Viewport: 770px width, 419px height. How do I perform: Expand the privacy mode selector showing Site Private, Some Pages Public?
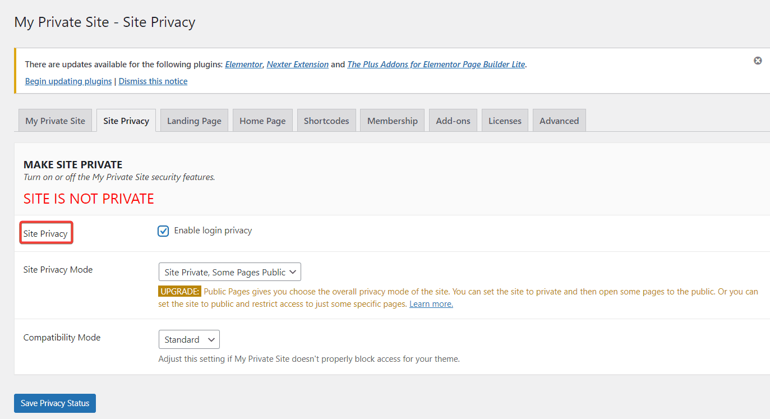[x=229, y=271]
